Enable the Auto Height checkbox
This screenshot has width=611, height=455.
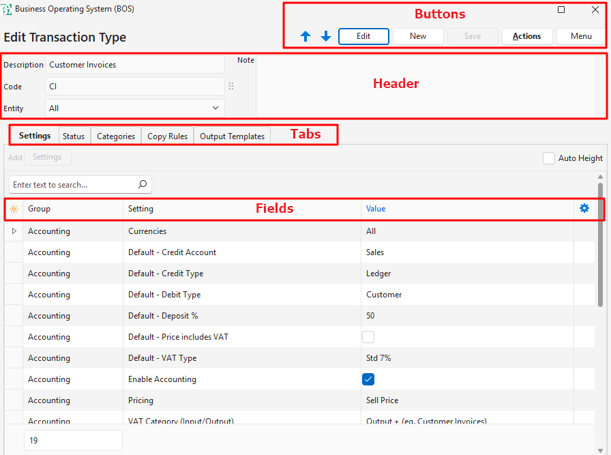(x=549, y=158)
